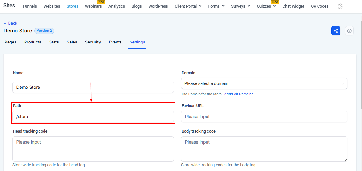Open the Security tab
This screenshot has height=171, width=362.
point(93,42)
